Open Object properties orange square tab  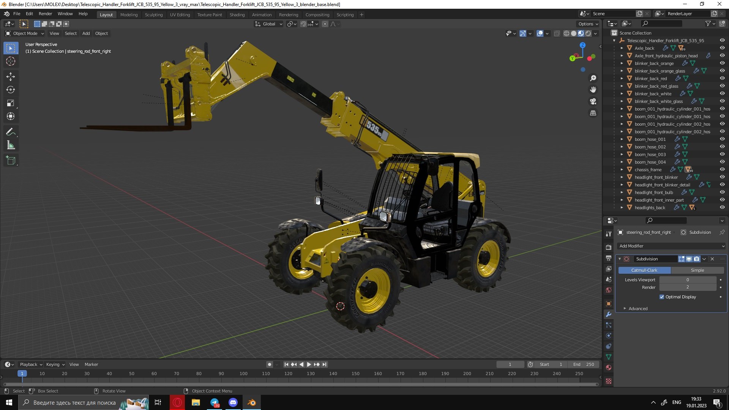pos(609,304)
